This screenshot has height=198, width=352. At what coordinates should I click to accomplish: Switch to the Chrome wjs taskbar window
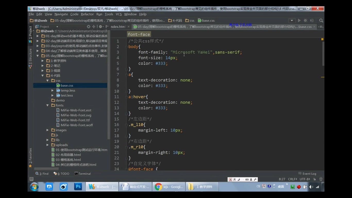[x=169, y=187]
